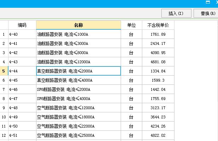Click the 不含税单价 column header
Image resolution: width=218 pixels, height=141 pixels.
coord(158,25)
